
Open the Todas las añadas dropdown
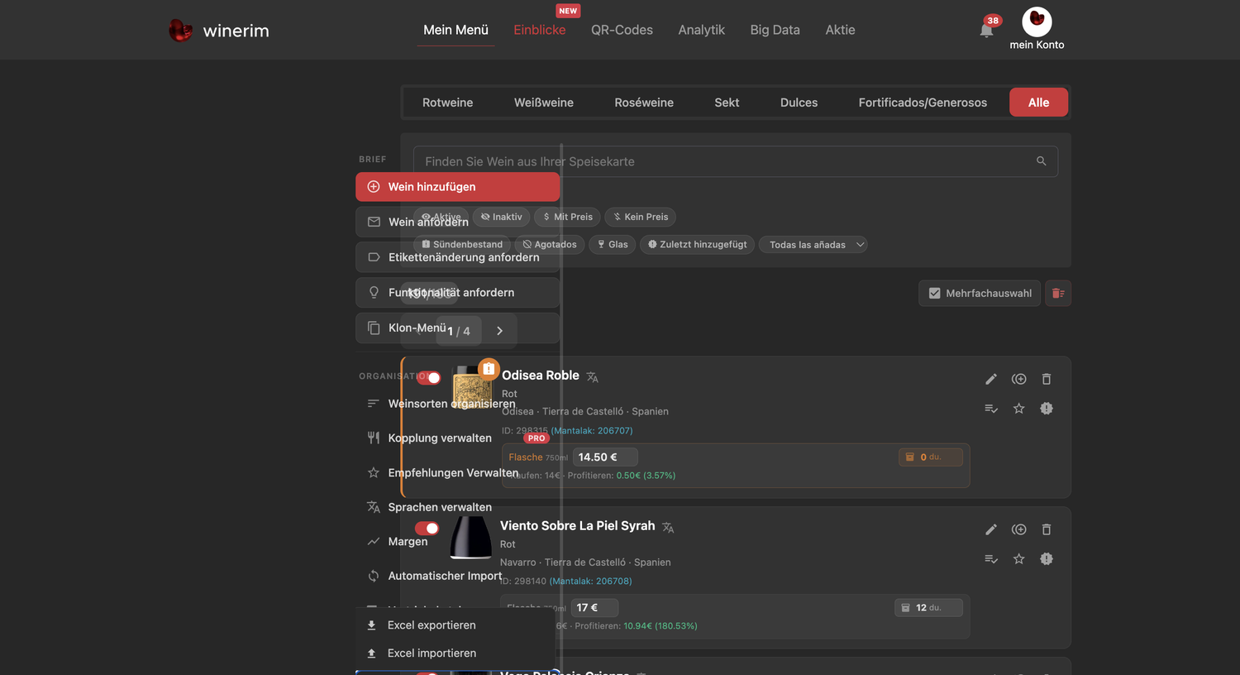[x=813, y=244]
